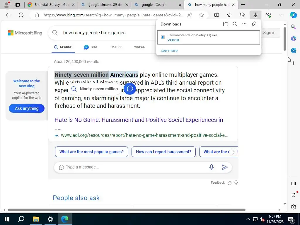Viewport: 300px width, 225px height.
Task: Click Bing chat bubble on selected text
Action: tap(130, 88)
